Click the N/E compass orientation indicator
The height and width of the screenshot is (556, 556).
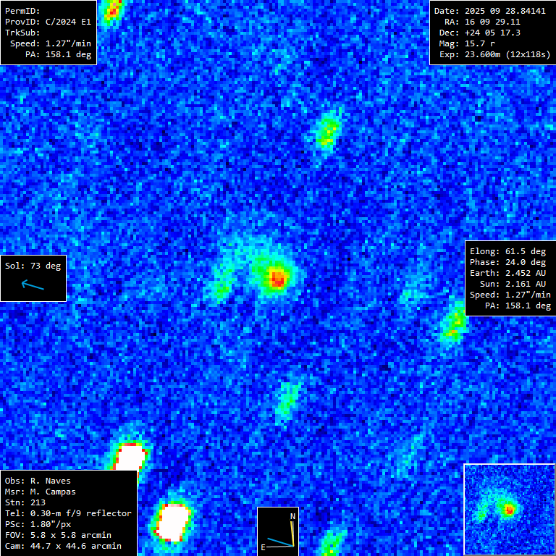tap(278, 531)
